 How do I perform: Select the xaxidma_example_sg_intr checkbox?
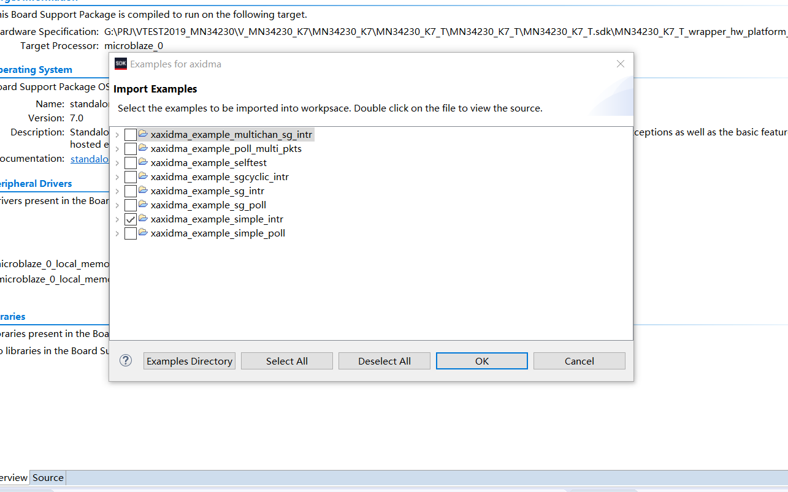tap(130, 191)
